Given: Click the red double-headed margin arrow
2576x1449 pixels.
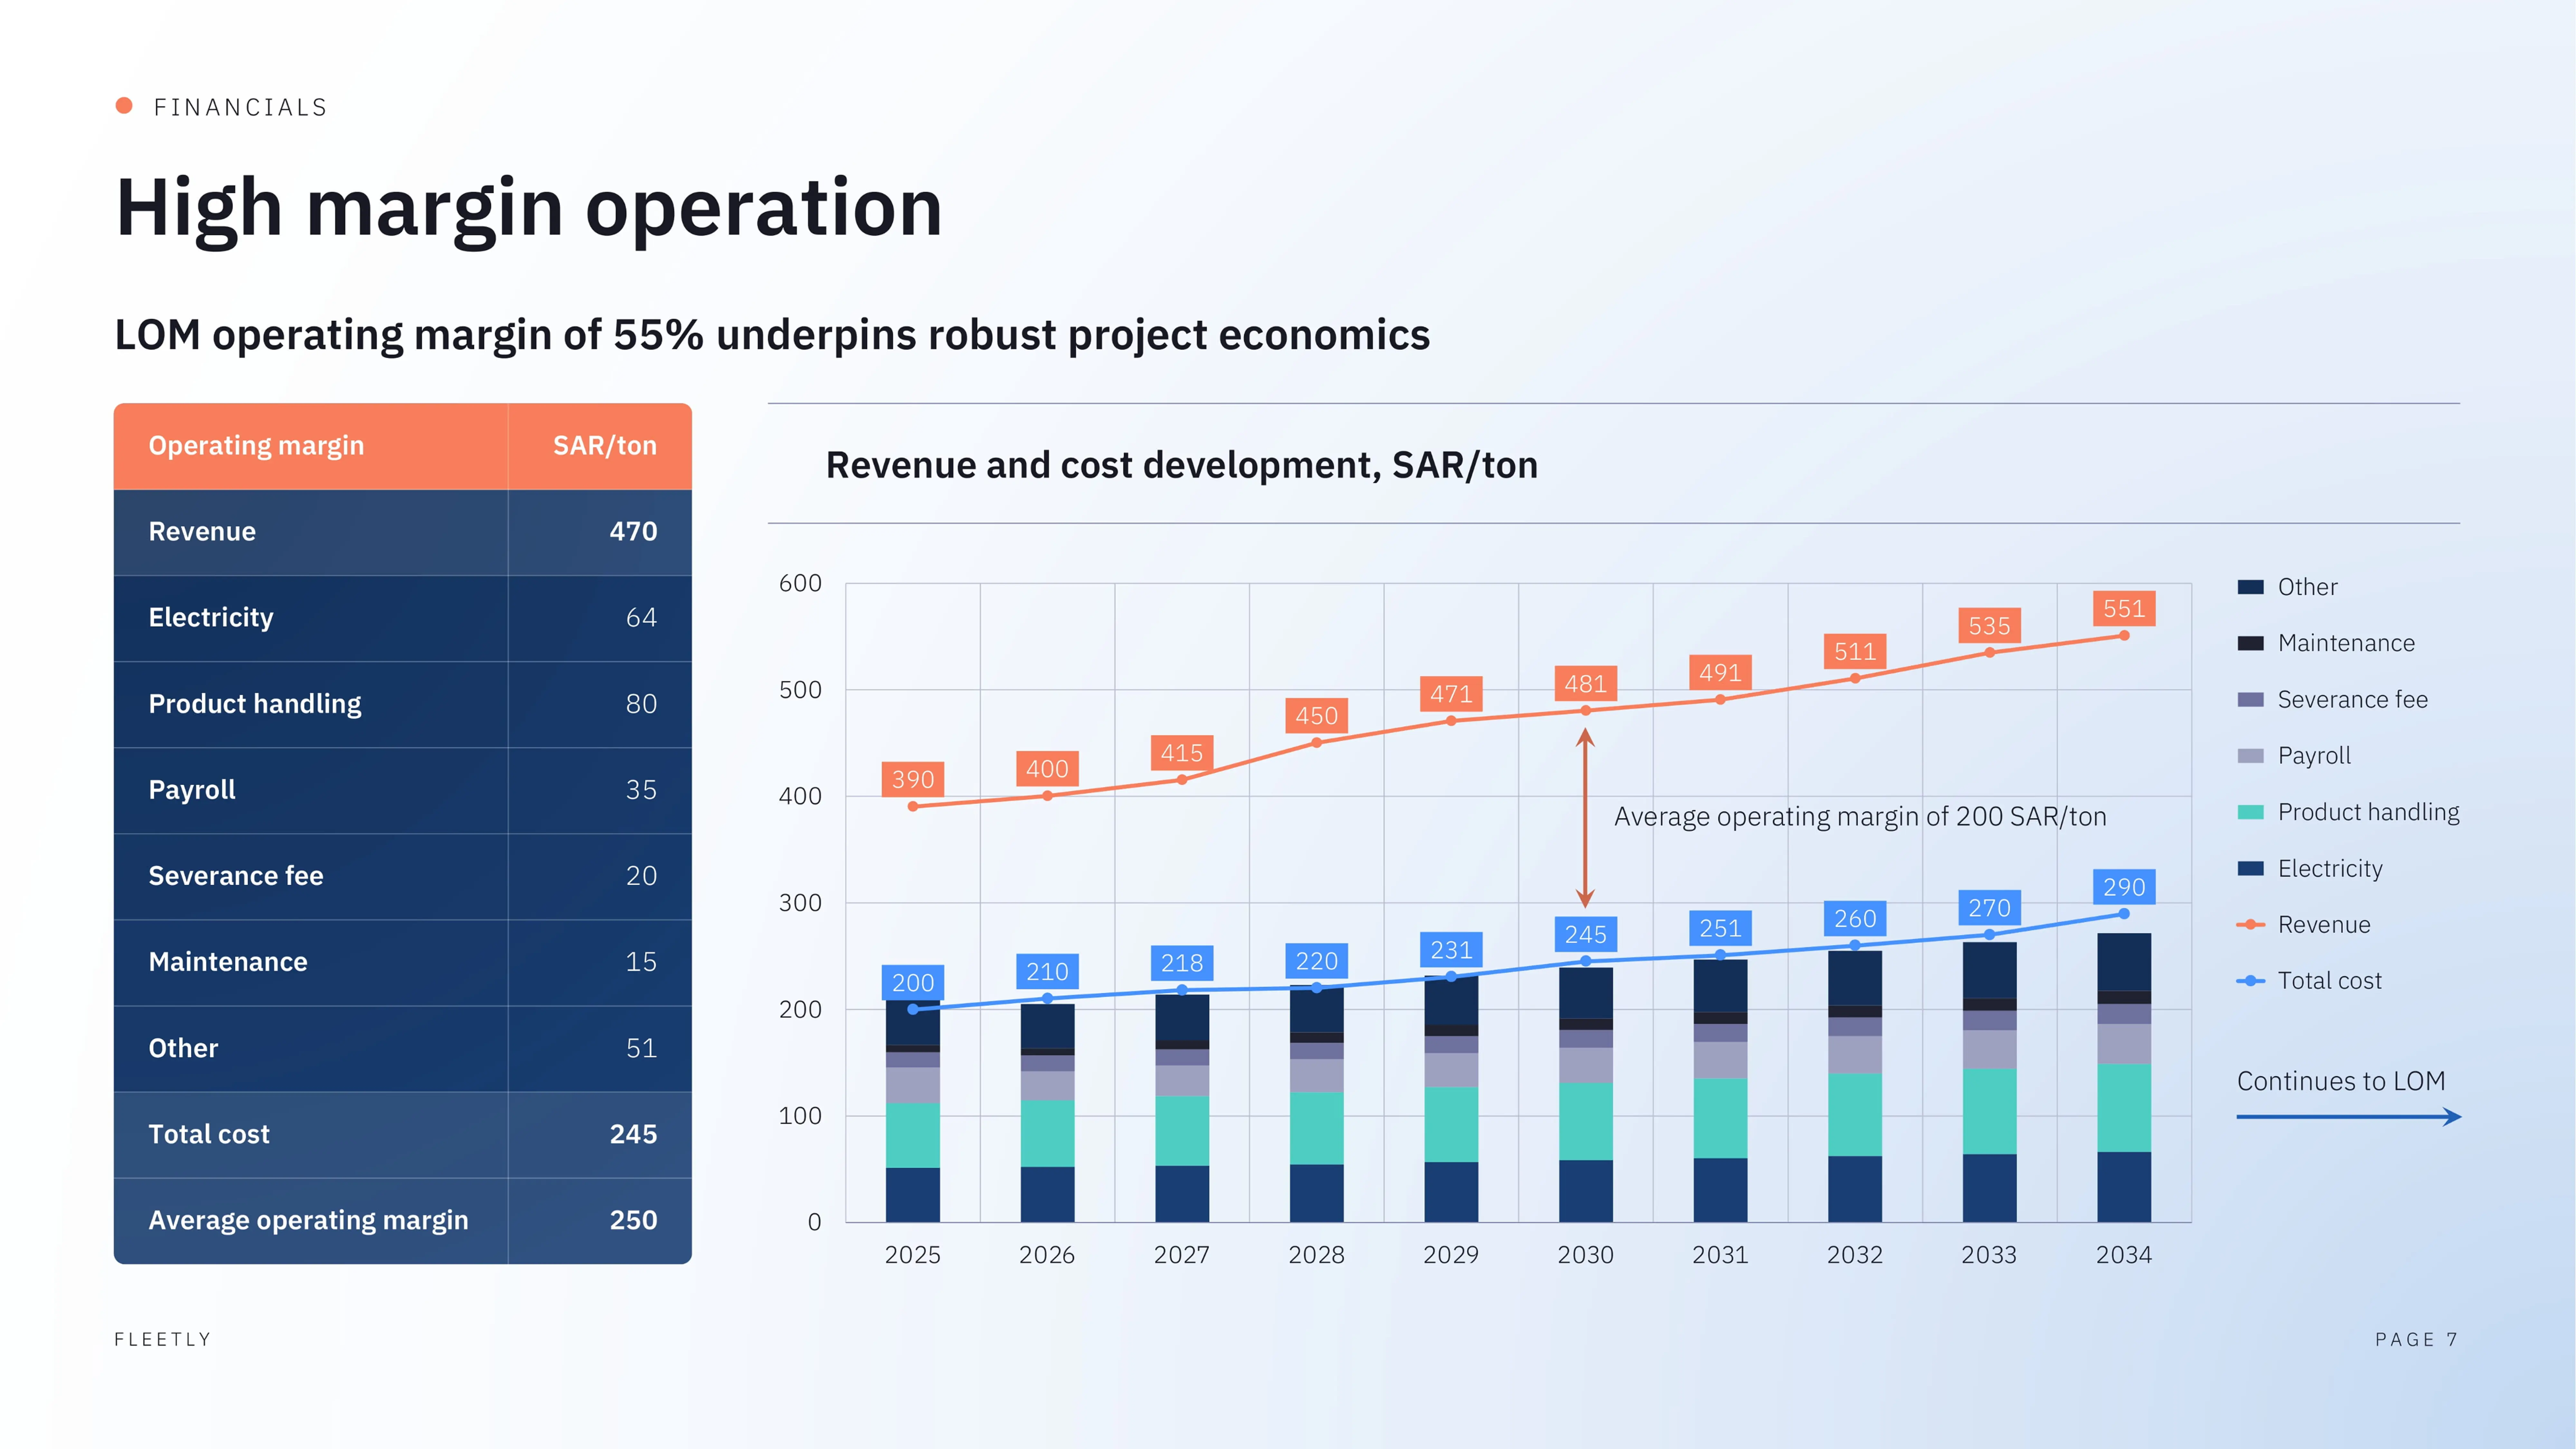Looking at the screenshot, I should point(1585,818).
